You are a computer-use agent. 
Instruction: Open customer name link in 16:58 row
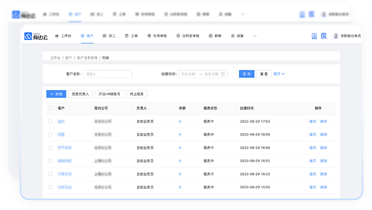pos(61,135)
